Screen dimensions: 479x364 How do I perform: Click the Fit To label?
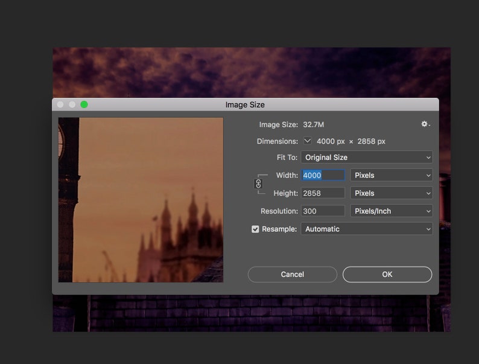coord(287,158)
